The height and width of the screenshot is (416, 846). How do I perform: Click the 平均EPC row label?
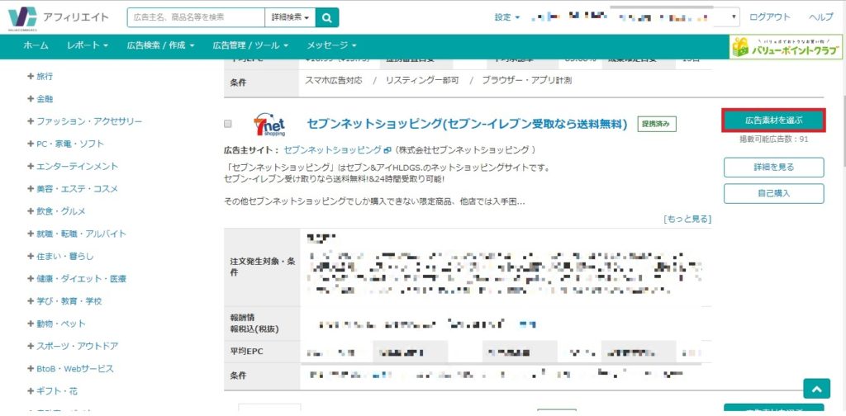click(x=246, y=352)
